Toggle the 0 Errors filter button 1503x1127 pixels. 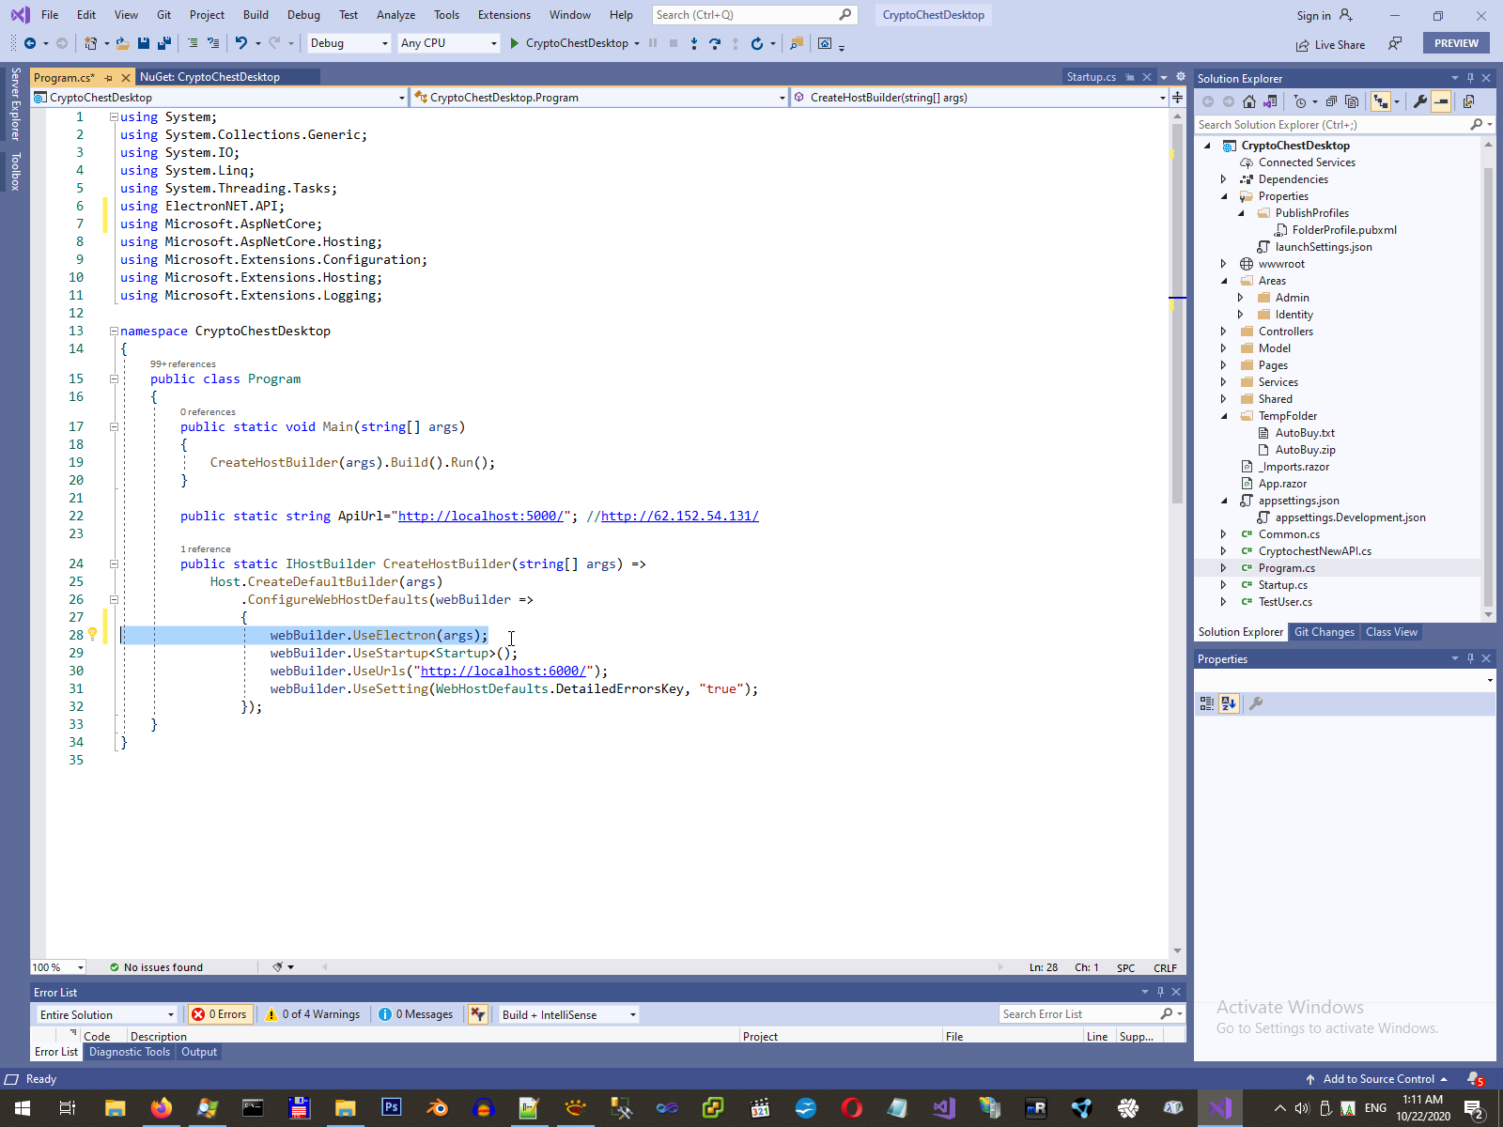pyautogui.click(x=219, y=1014)
